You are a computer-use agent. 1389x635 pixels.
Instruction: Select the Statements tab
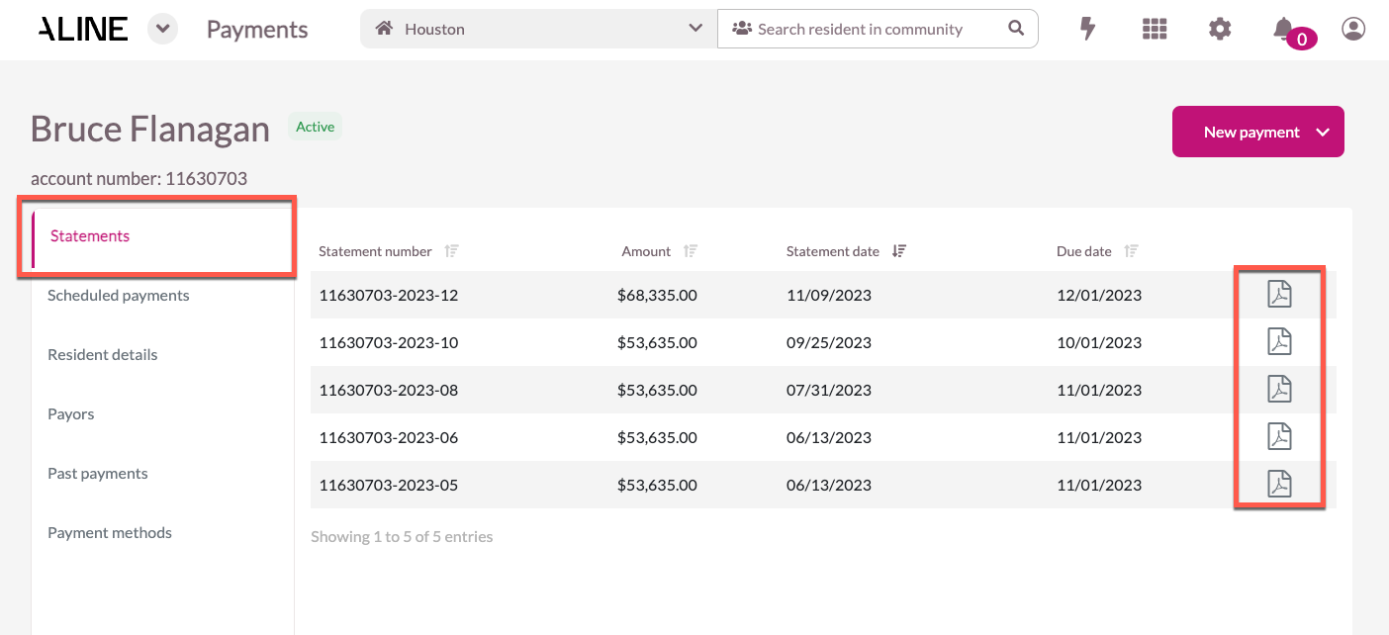pyautogui.click(x=163, y=236)
